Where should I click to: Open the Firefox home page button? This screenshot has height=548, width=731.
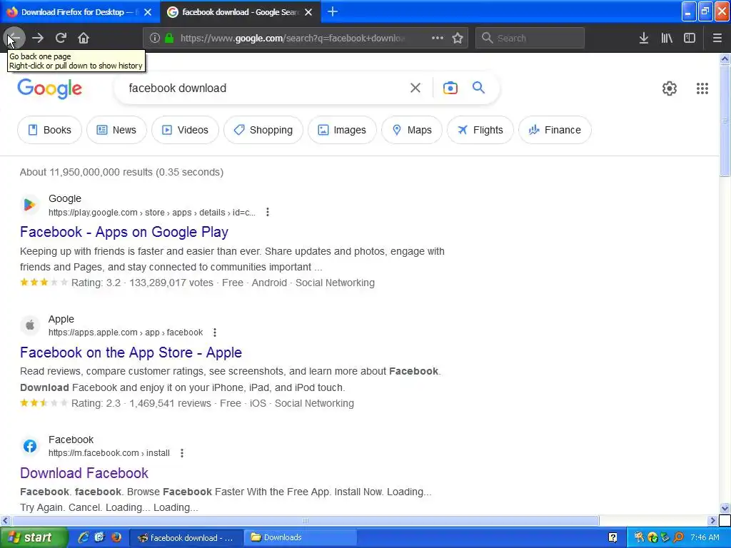[x=84, y=39]
